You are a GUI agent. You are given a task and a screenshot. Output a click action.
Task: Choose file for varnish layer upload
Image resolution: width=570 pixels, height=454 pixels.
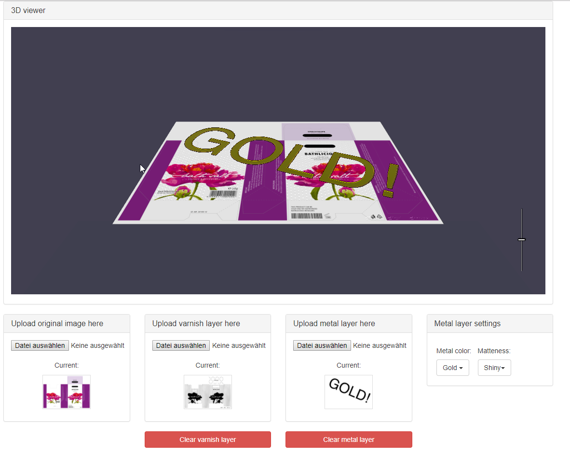pyautogui.click(x=181, y=345)
